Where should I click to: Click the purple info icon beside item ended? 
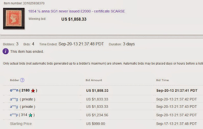(6, 51)
